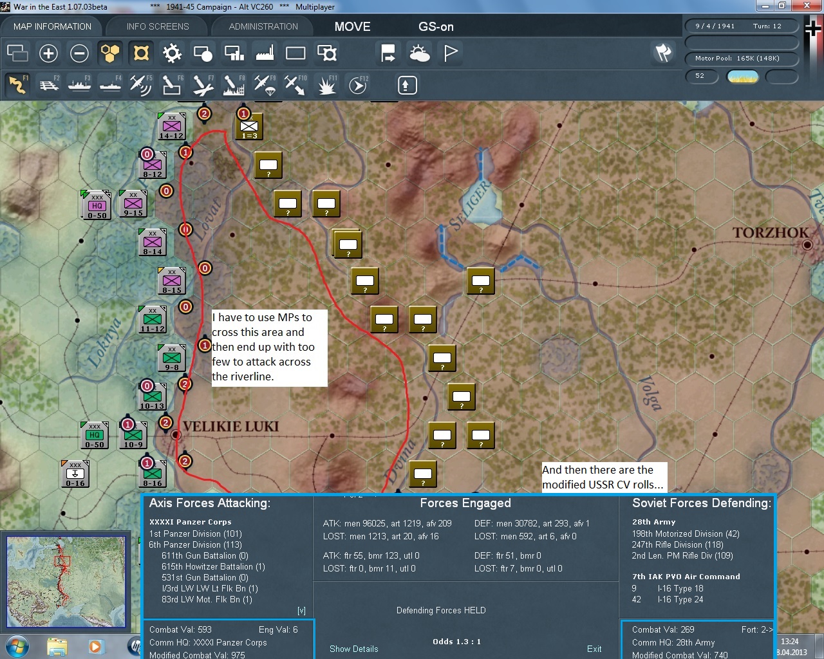
Task: Click the Motor Pool 165K field
Action: [741, 58]
